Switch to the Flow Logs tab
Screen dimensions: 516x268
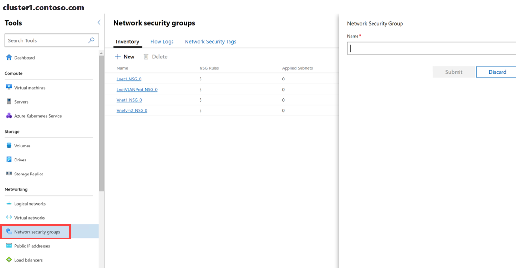point(162,42)
